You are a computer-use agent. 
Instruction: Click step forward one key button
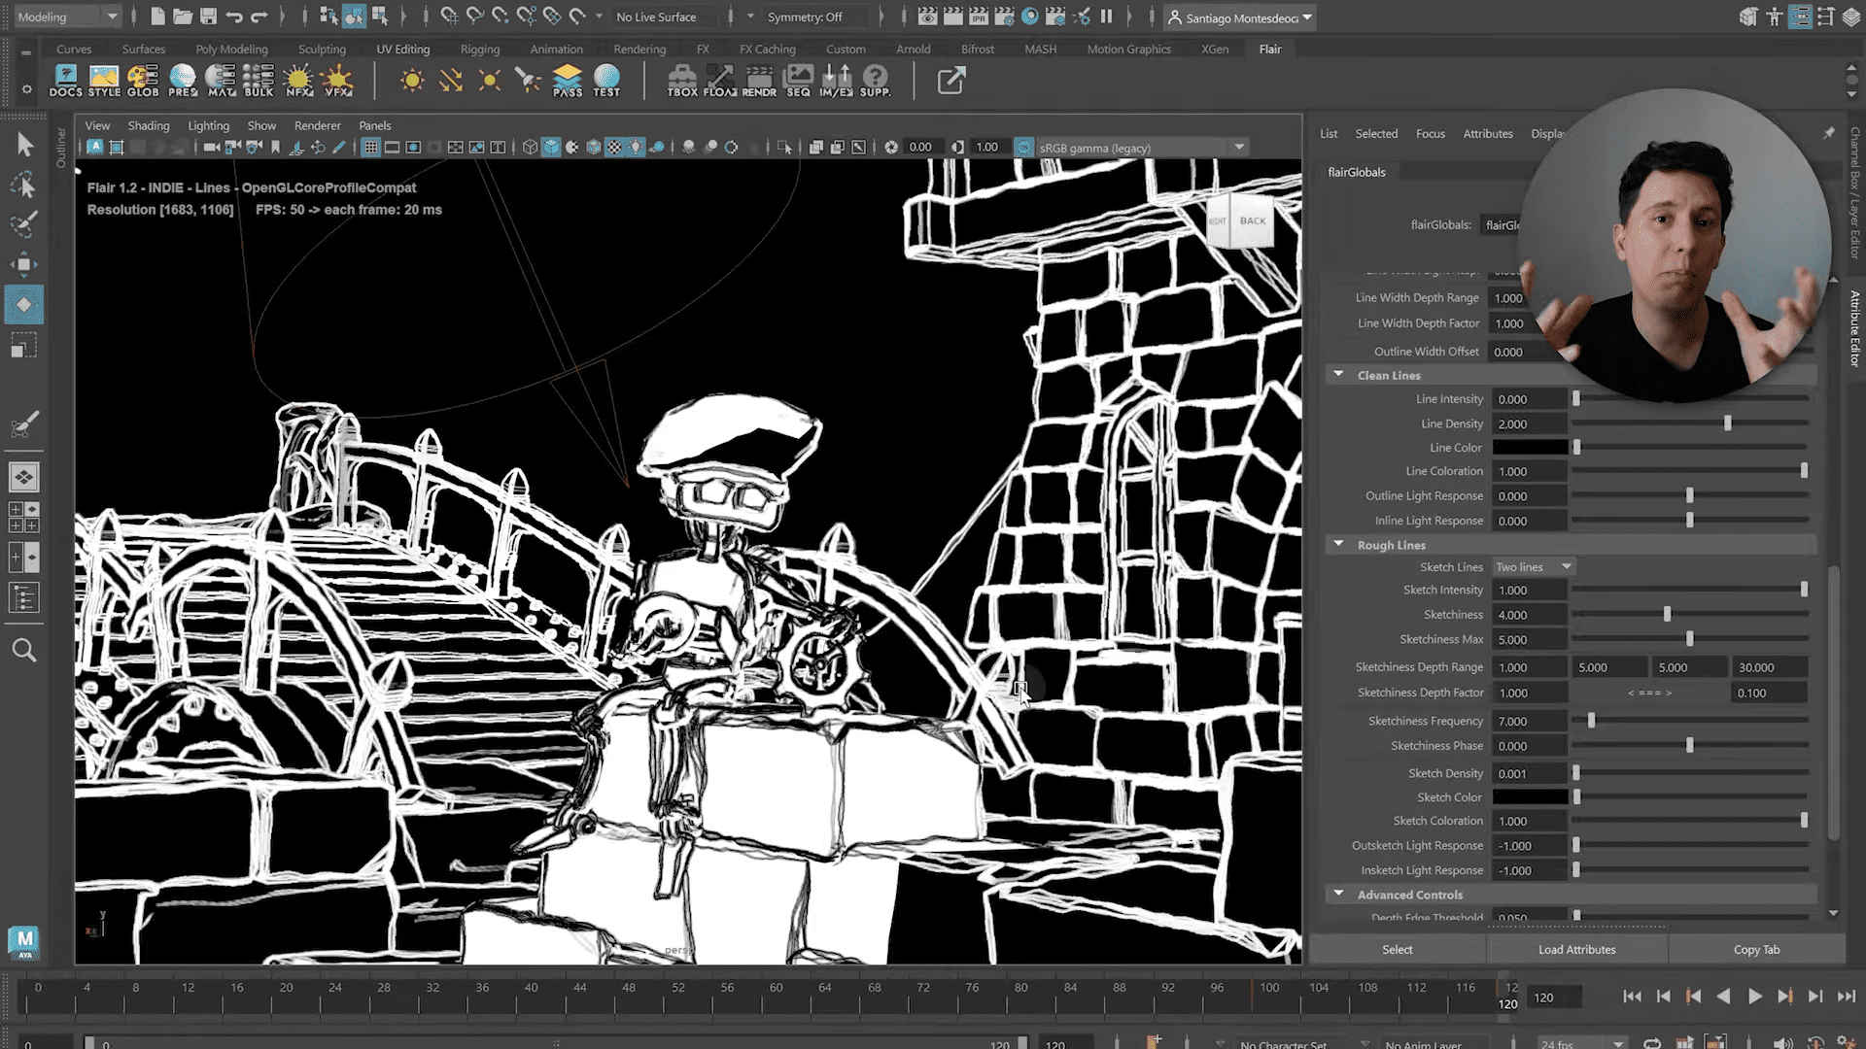(1784, 997)
